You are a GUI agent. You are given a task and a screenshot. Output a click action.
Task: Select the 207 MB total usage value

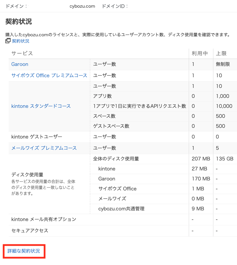[201, 159]
